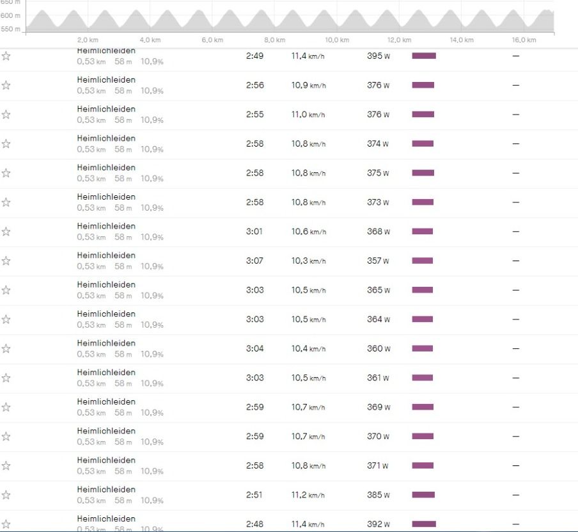Star the 385 W Heimlichleiden effort
Viewport: 578px width, 532px height.
[6, 495]
